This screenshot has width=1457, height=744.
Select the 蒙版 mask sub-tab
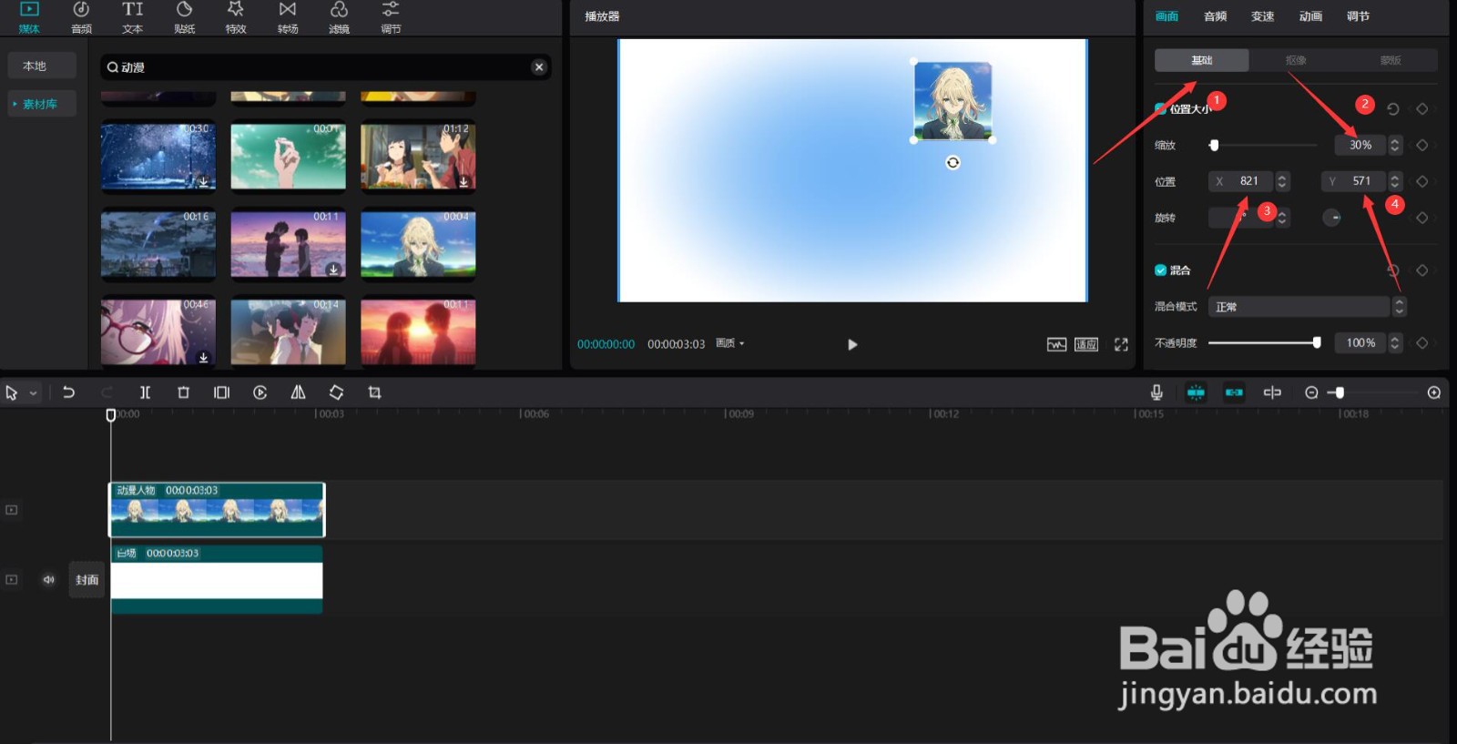tap(1391, 60)
